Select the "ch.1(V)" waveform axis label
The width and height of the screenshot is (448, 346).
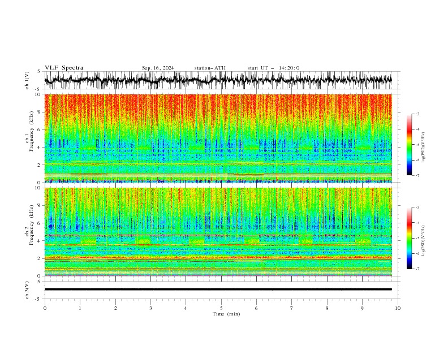tap(27, 80)
